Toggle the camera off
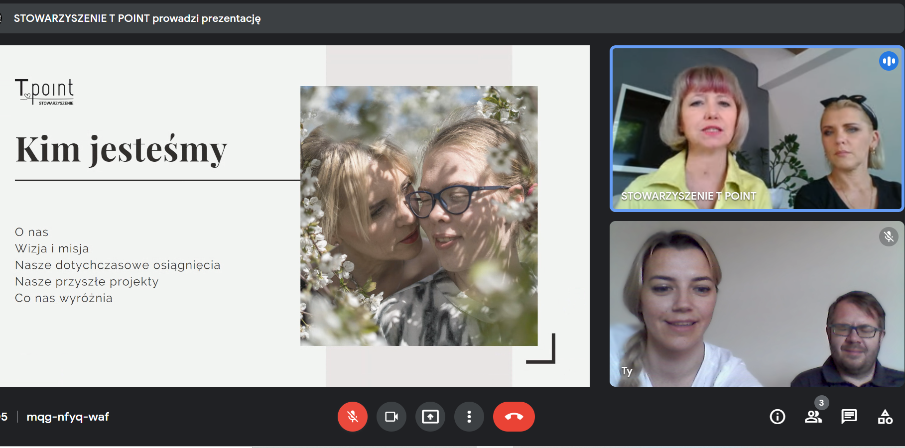 [x=391, y=417]
